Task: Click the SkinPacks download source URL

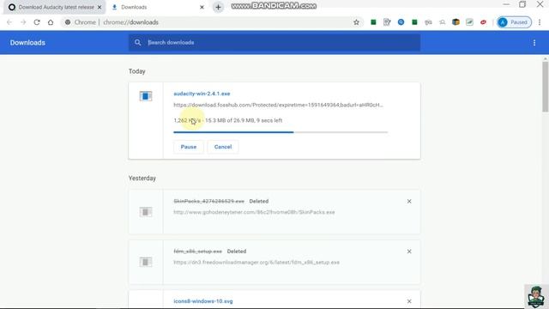Action: [x=254, y=212]
